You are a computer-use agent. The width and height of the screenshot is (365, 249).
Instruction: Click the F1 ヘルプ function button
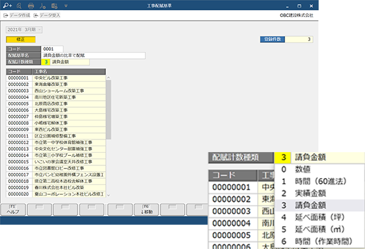point(13,210)
